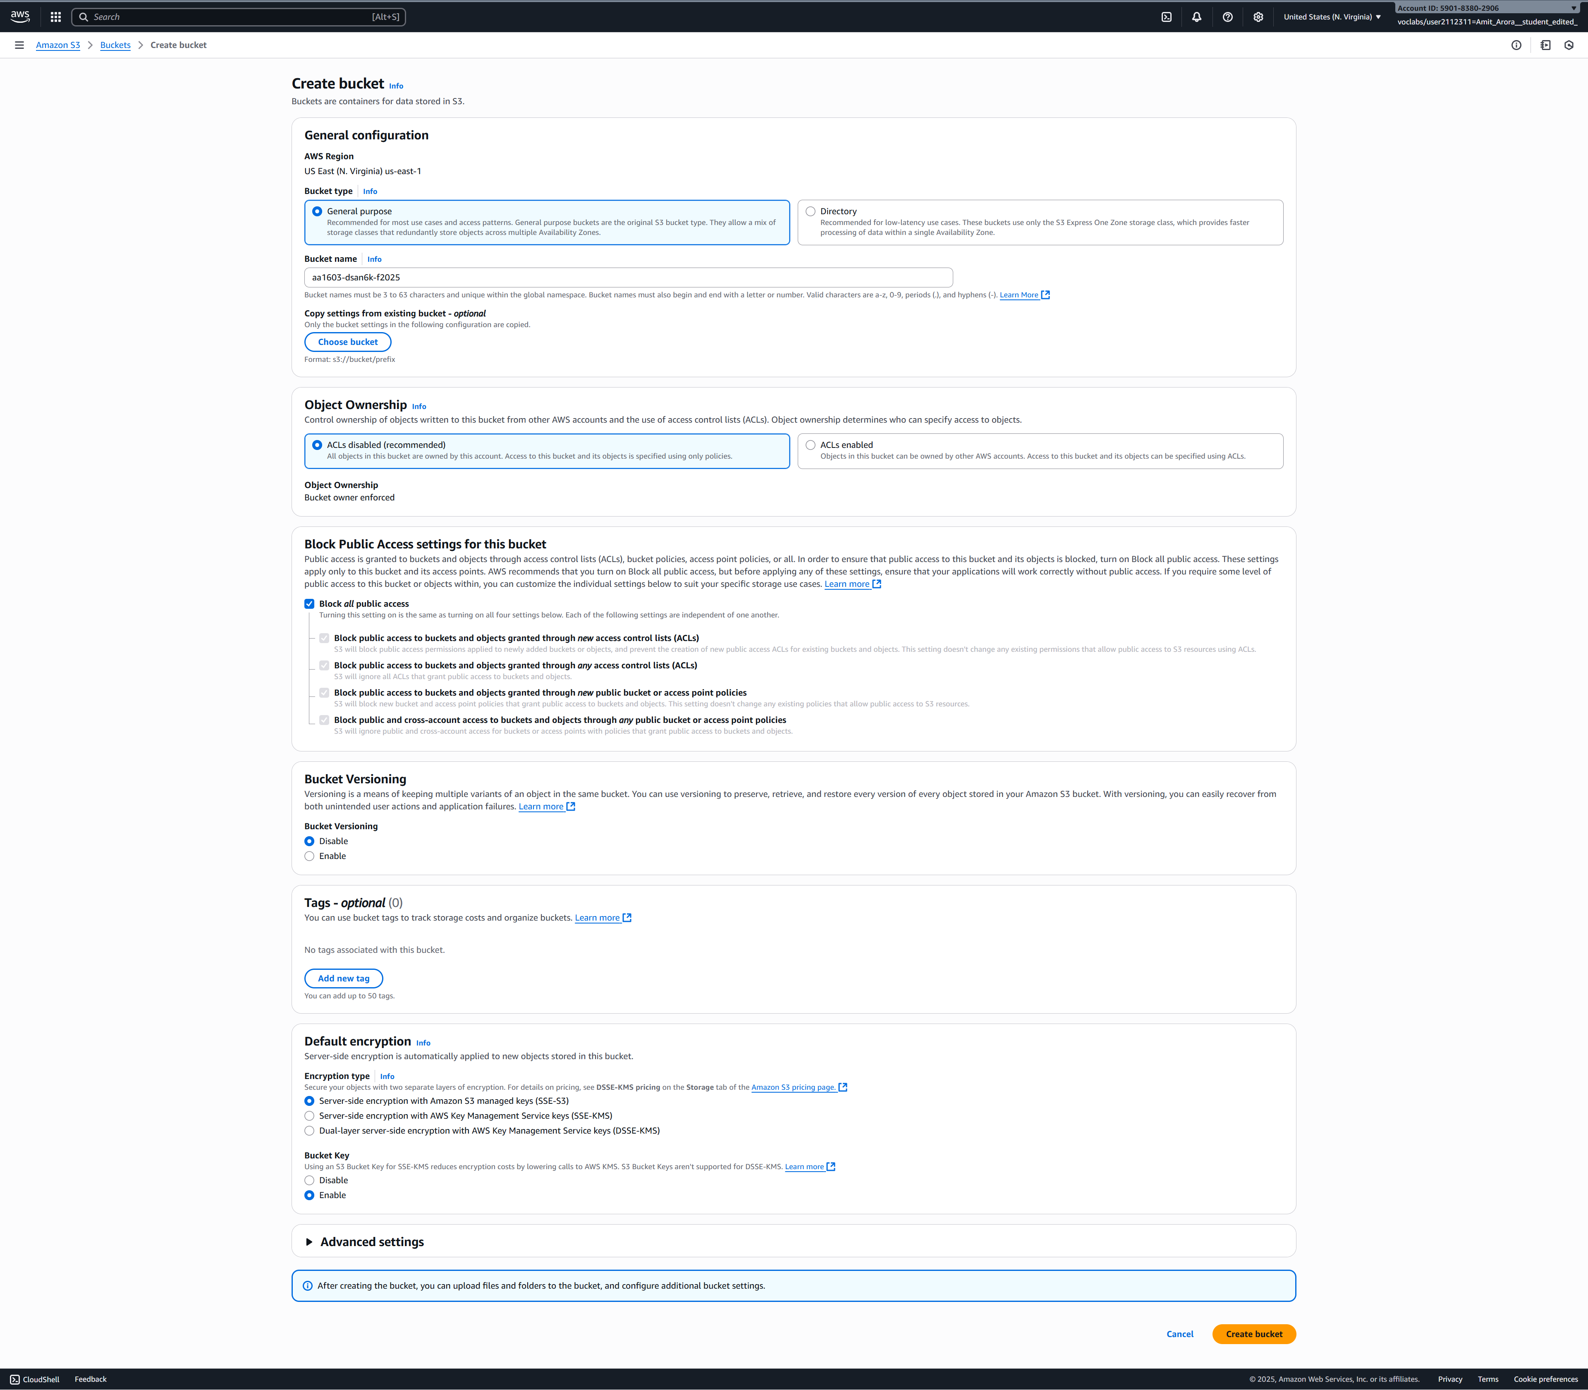Toggle the side navigation hamburger menu
The image size is (1588, 1390).
pos(19,45)
